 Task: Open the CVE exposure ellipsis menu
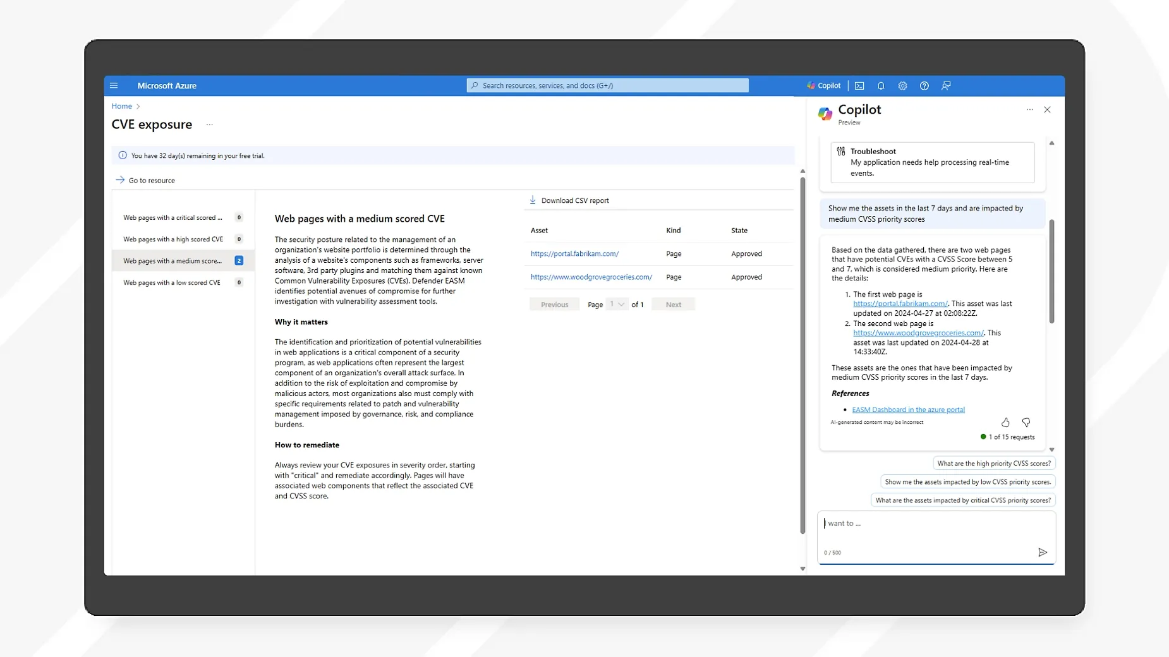click(x=210, y=124)
